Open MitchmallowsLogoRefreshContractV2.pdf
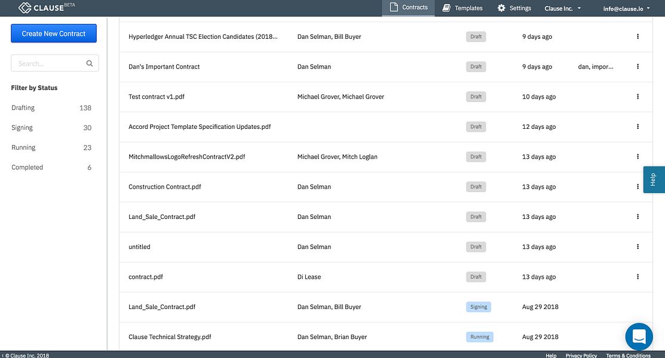This screenshot has width=665, height=358. pos(186,157)
